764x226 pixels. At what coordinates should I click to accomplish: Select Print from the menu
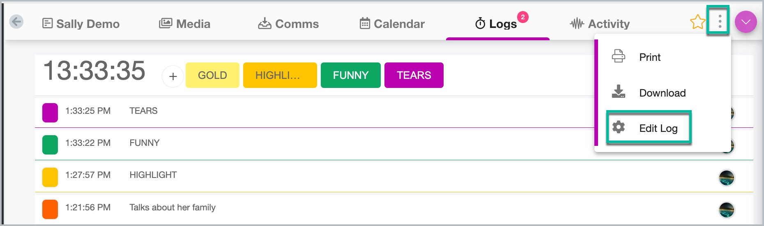point(649,57)
